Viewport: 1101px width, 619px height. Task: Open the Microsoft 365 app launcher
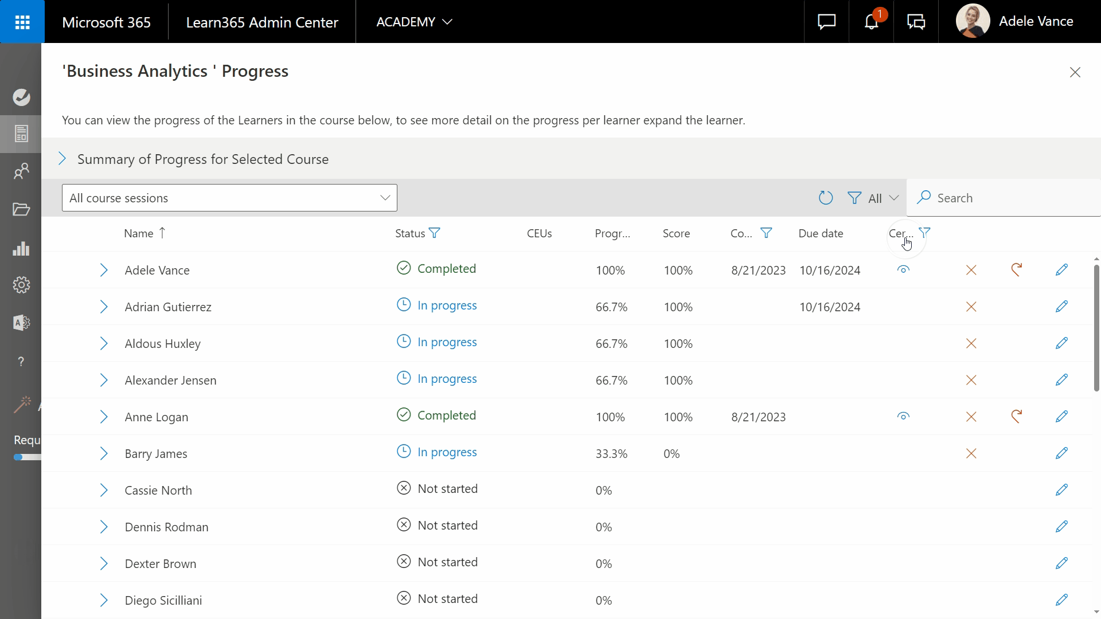[x=22, y=22]
